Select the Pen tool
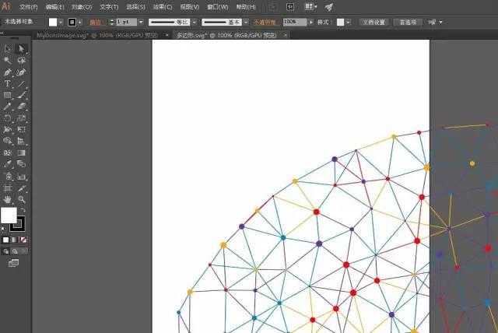 coord(8,72)
